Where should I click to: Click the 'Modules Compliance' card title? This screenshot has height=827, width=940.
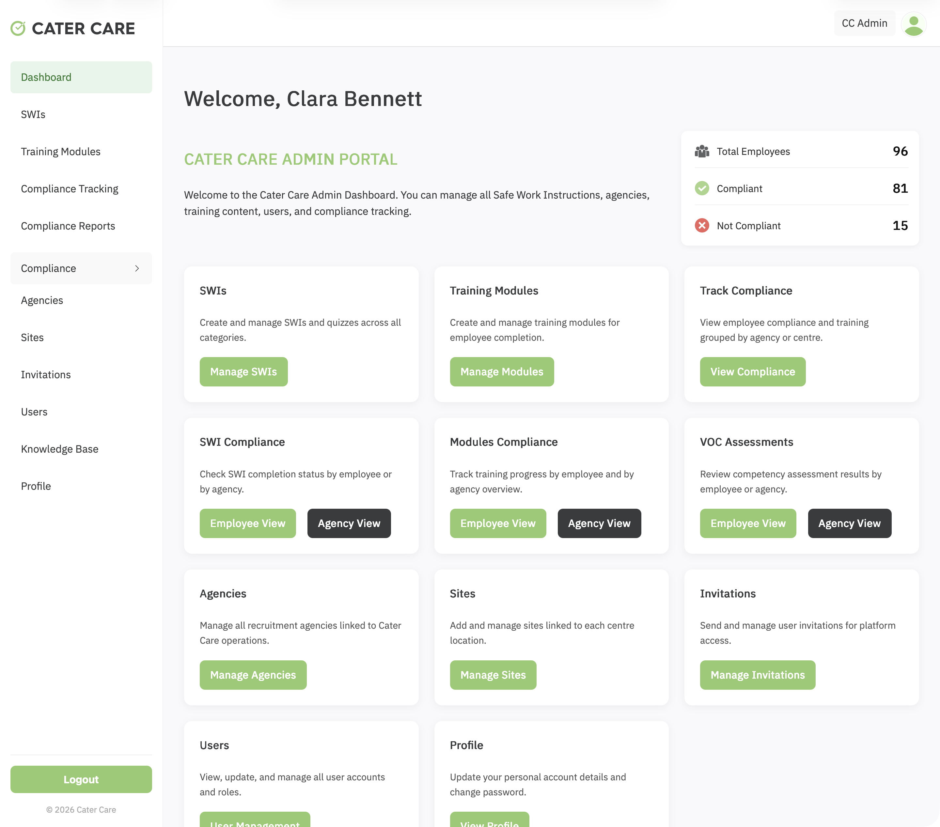point(504,442)
